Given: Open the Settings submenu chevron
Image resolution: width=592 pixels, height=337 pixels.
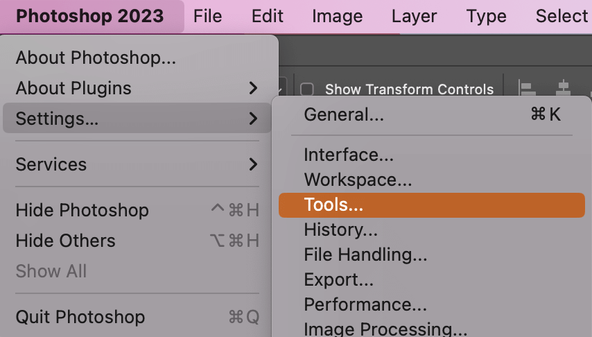Looking at the screenshot, I should tap(253, 119).
